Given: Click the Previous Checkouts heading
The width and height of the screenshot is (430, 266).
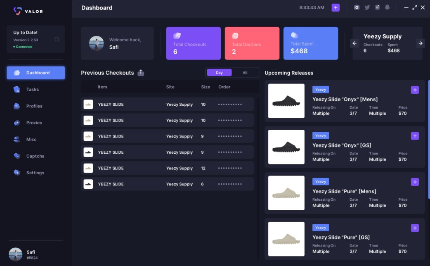Looking at the screenshot, I should [x=107, y=73].
